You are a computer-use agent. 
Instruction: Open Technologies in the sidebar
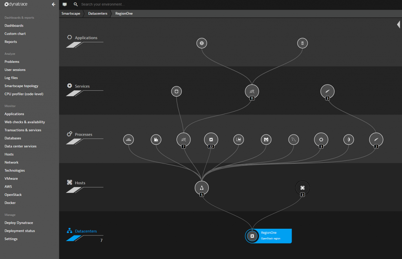click(x=15, y=170)
